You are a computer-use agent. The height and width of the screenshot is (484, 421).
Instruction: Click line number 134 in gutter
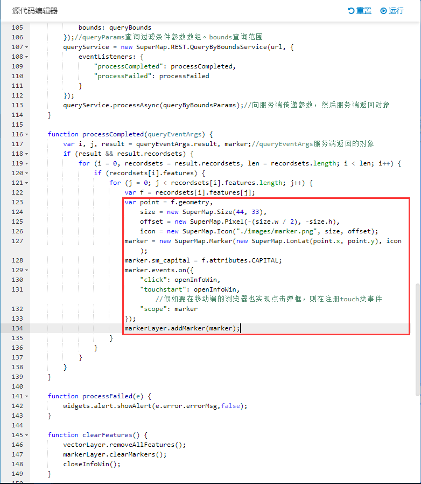17,328
